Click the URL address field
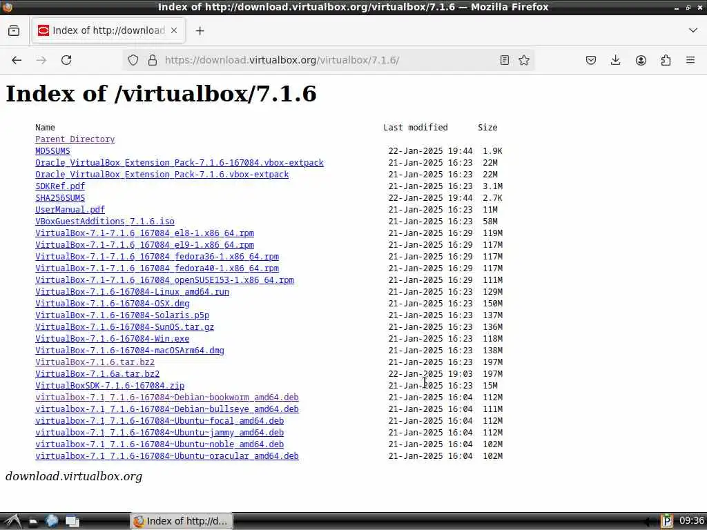Viewport: 707px width, 530px height. pyautogui.click(x=328, y=60)
